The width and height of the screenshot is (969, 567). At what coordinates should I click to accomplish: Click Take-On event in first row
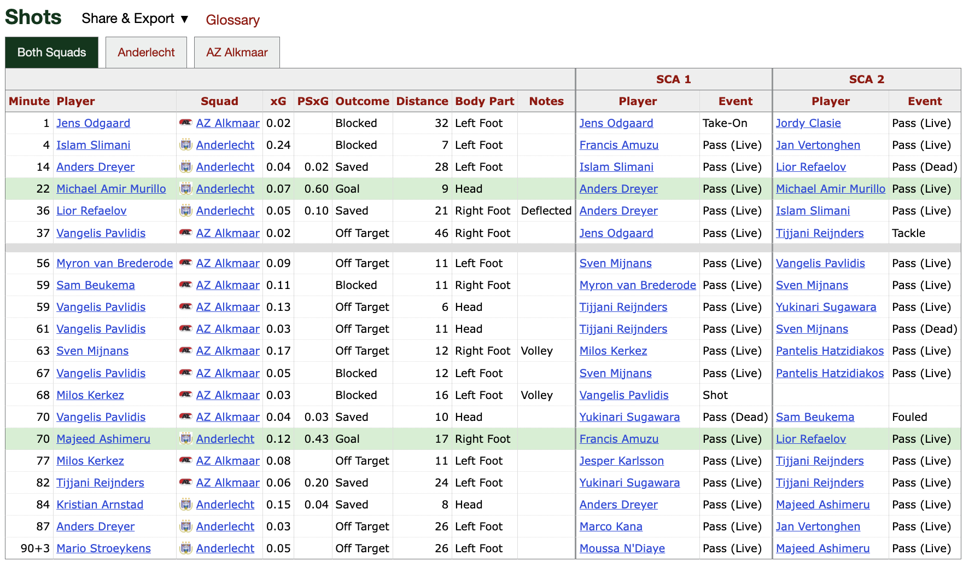coord(725,123)
